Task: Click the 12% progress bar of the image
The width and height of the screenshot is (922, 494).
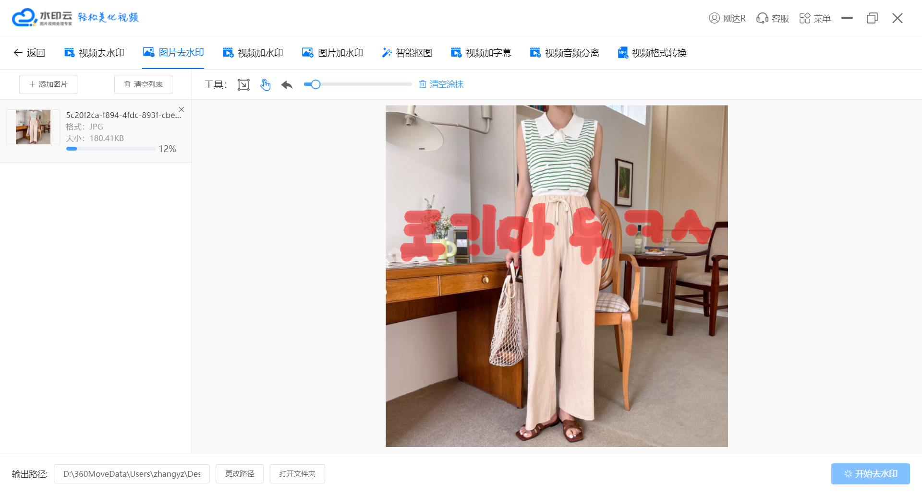Action: pos(110,149)
